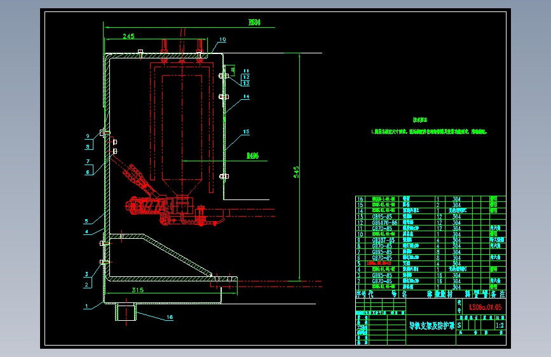Select the S cell in title block
Screen dimensions: 551x357
[x=459, y=325]
